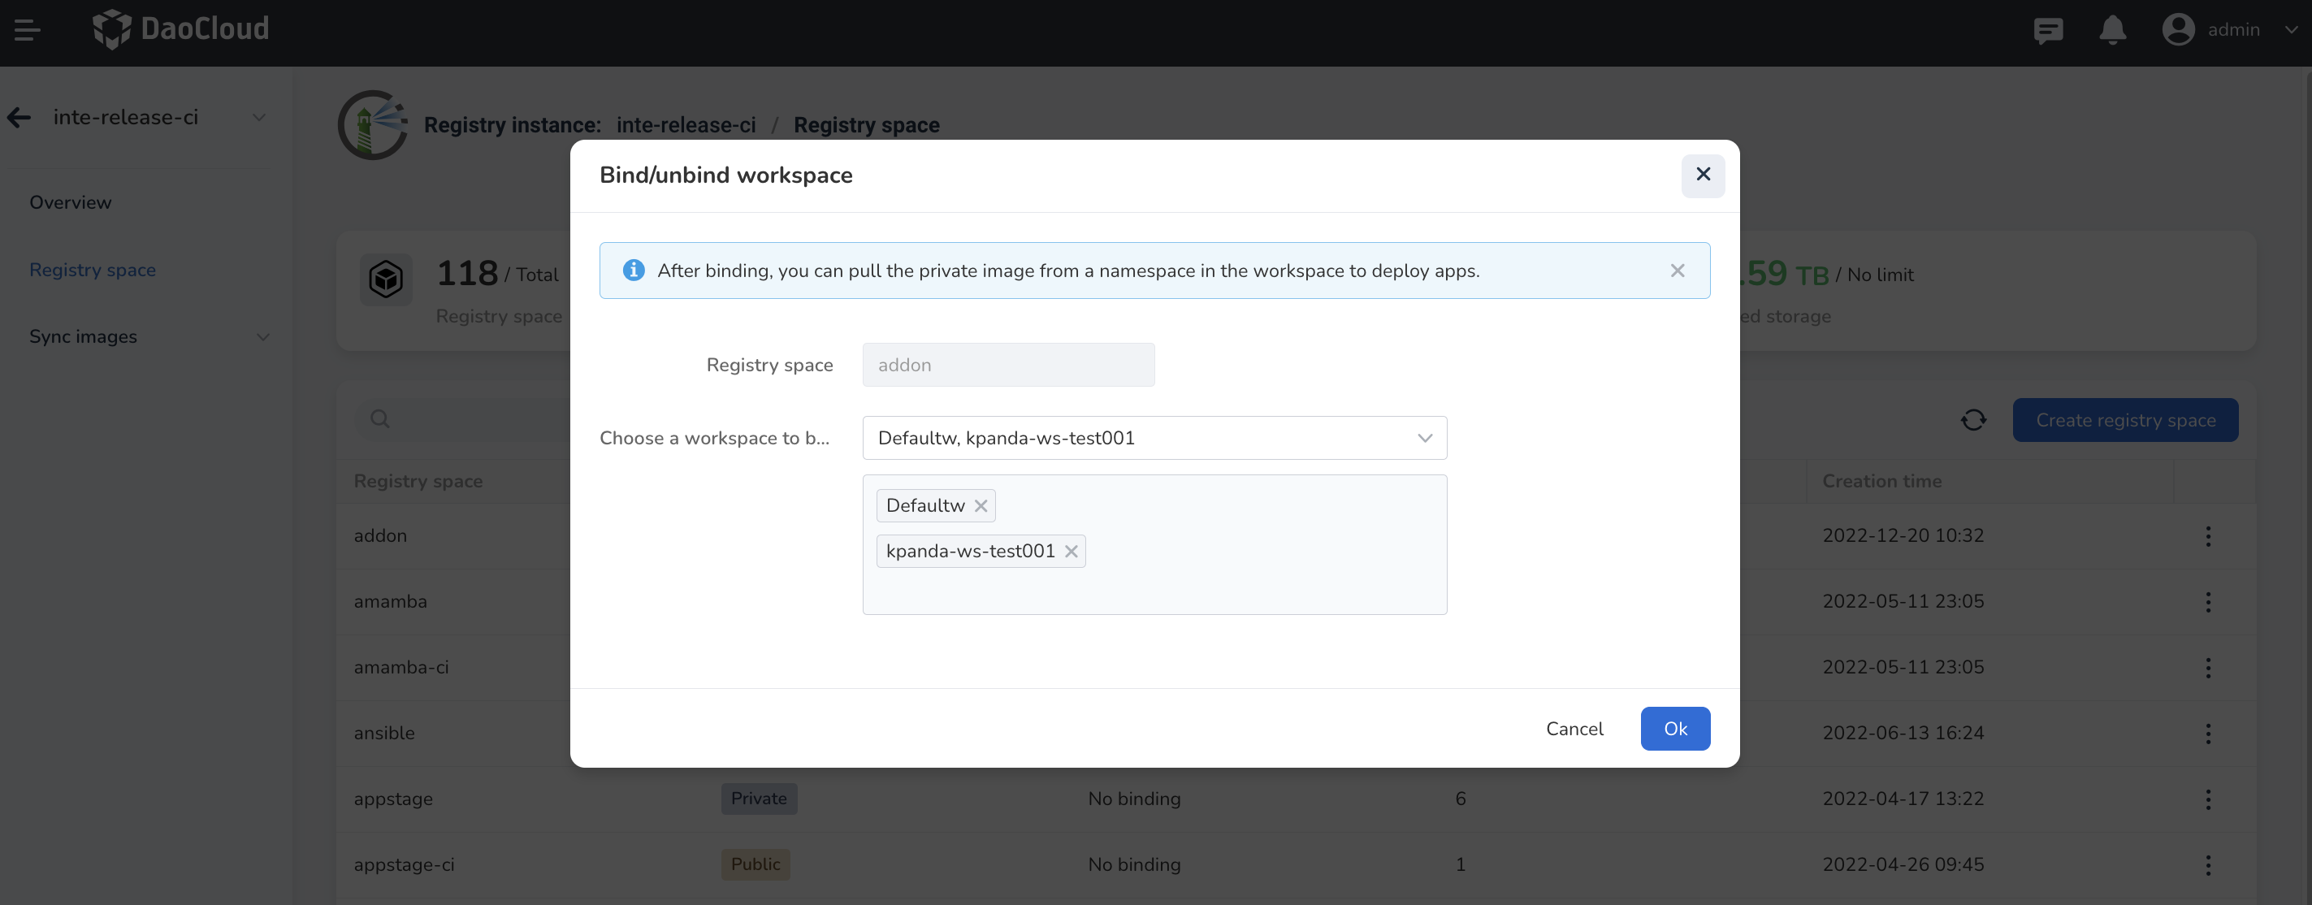The image size is (2312, 905).
Task: Click the 2022-06-13 16:24 creation time
Action: pos(1903,733)
